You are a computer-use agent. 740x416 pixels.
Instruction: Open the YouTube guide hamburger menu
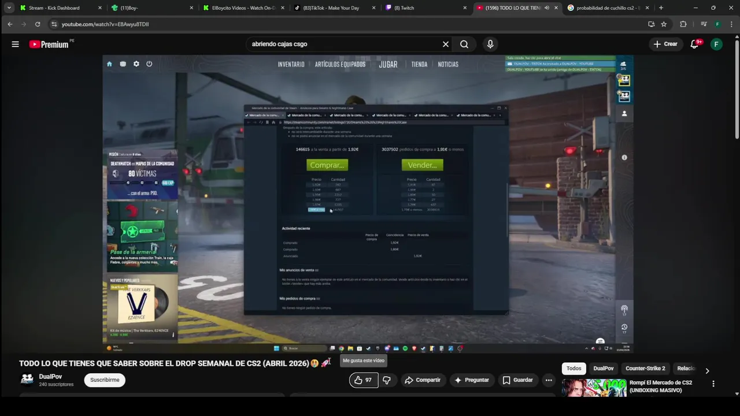pyautogui.click(x=15, y=44)
